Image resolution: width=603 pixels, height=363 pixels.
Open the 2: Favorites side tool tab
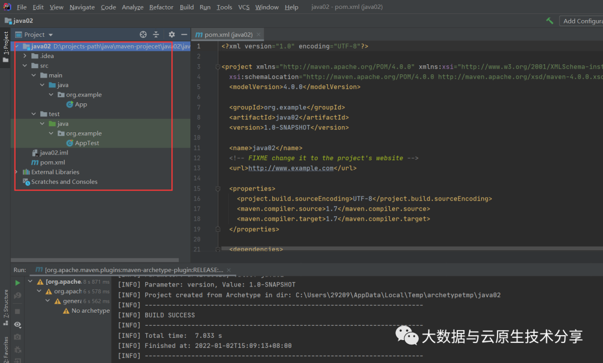(6, 349)
